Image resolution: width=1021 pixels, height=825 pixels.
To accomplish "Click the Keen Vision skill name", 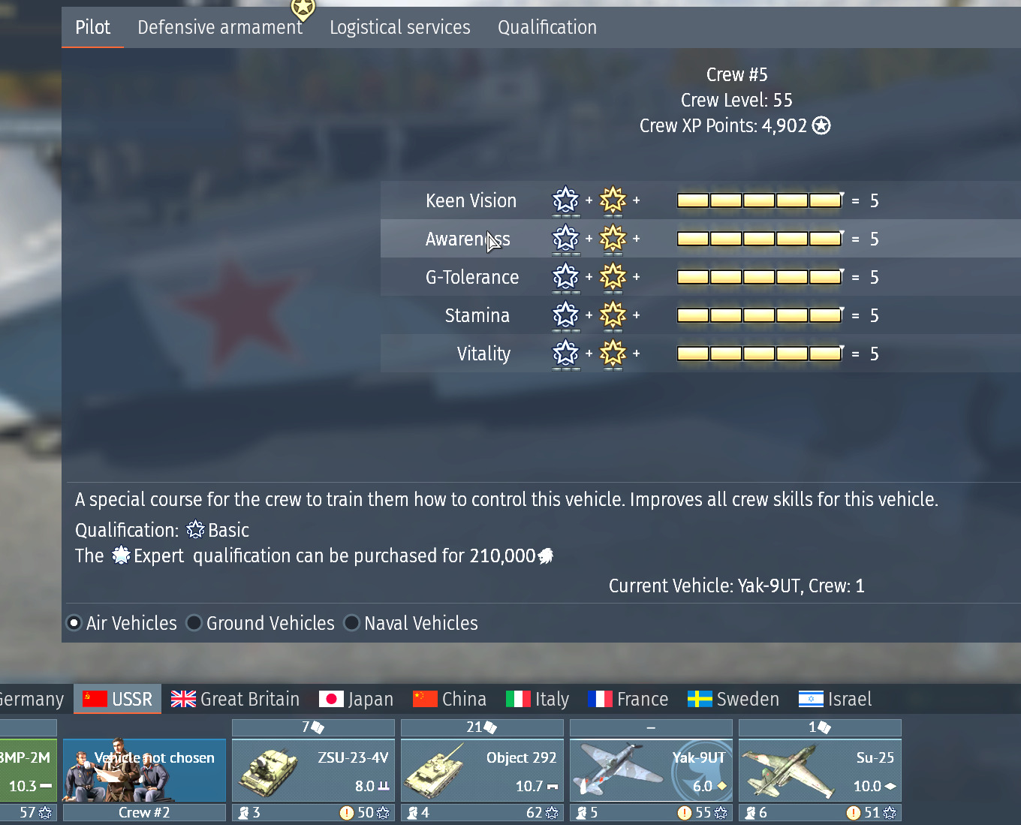I will point(471,200).
